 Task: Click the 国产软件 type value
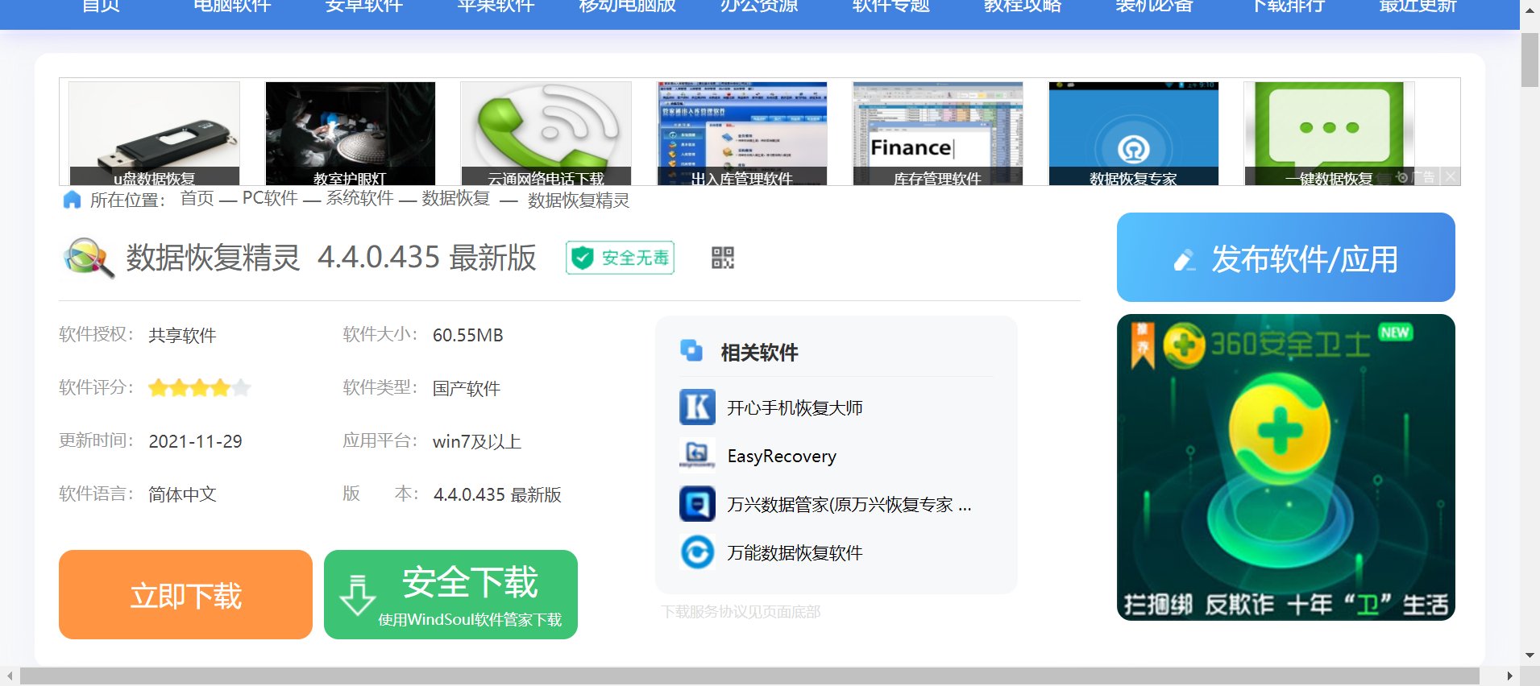(x=467, y=389)
